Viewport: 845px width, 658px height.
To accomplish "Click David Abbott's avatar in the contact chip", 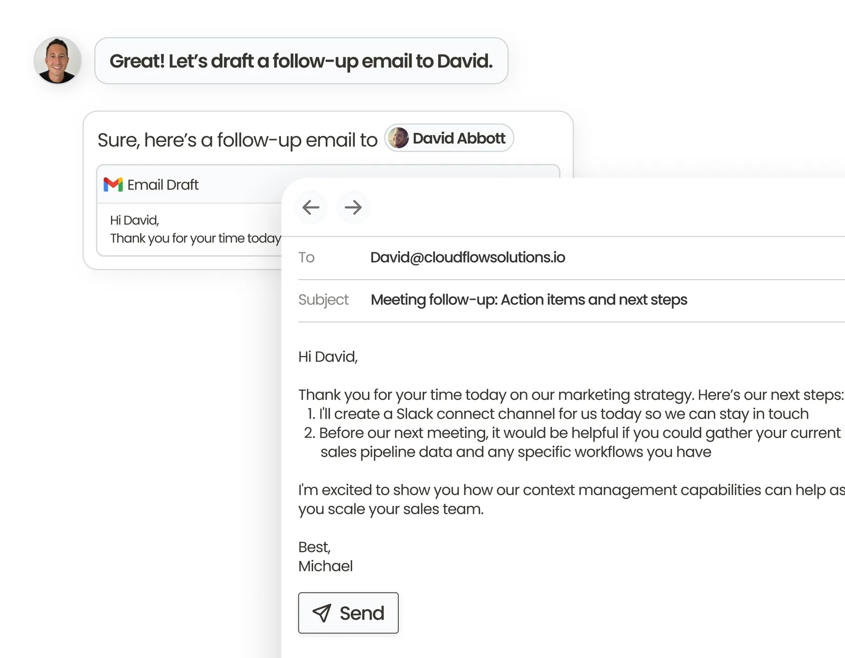I will point(398,138).
